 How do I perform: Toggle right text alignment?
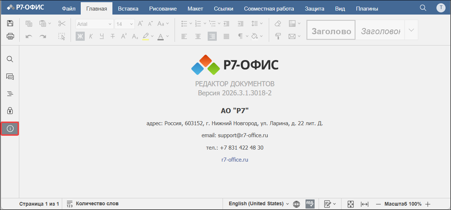pyautogui.click(x=212, y=36)
